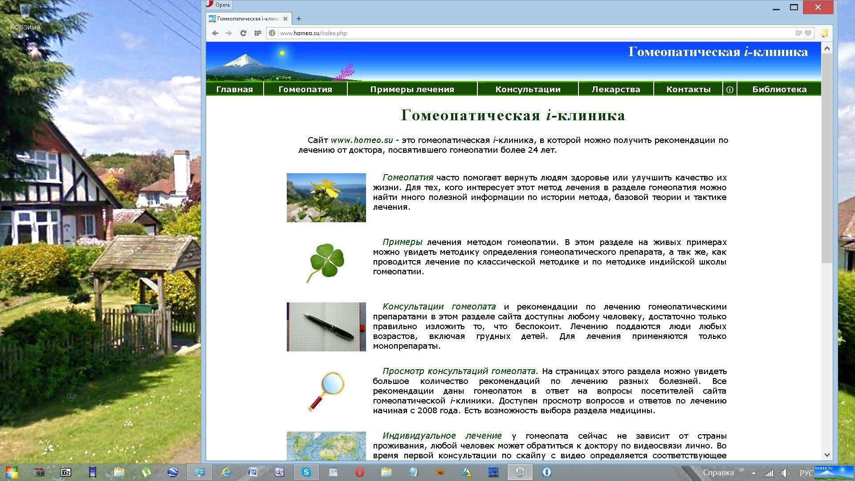Viewport: 855px width, 481px height.
Task: Click the page scrollbar thumb
Action: point(827,158)
